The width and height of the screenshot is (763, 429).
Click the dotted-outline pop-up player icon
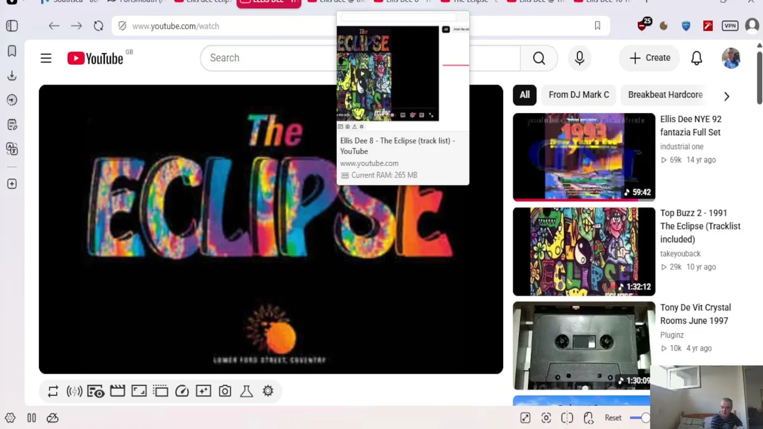click(x=160, y=391)
